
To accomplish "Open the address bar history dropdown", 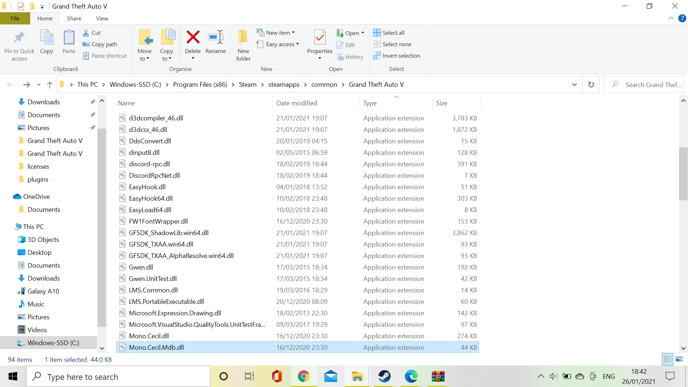I will 574,85.
